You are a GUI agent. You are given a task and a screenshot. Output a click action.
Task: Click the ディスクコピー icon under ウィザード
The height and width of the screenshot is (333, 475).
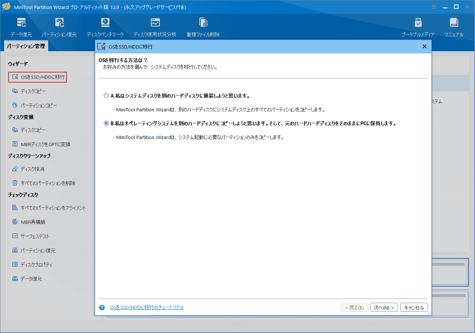click(15, 91)
